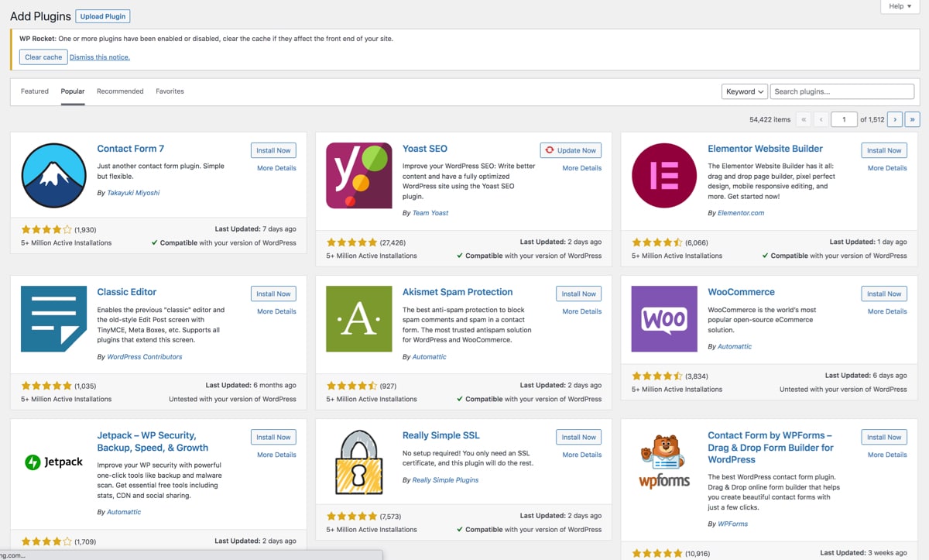The width and height of the screenshot is (929, 560).
Task: Open the Classic Editor title link
Action: pos(127,292)
